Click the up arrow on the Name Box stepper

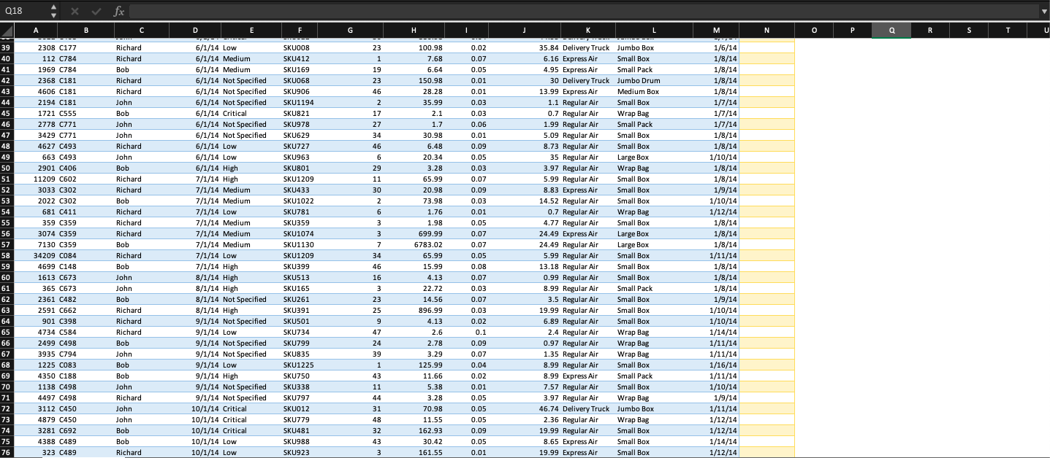53,8
